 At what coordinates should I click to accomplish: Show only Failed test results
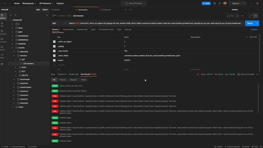pos(83,80)
